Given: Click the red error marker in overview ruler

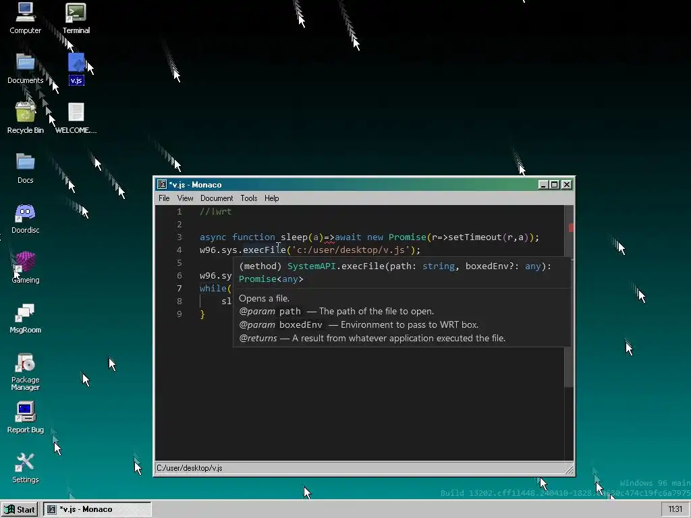Looking at the screenshot, I should click(571, 227).
